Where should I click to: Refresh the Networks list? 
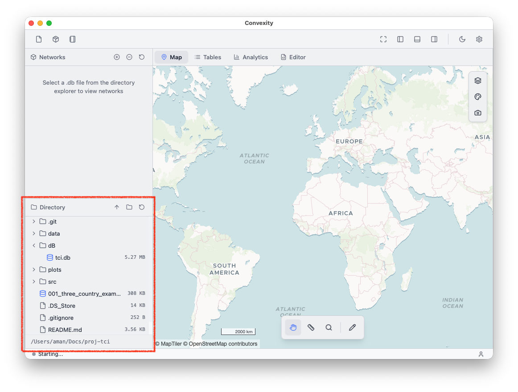tap(141, 57)
